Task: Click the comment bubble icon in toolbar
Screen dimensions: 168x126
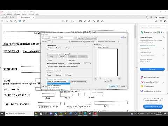Action: coord(80,21)
